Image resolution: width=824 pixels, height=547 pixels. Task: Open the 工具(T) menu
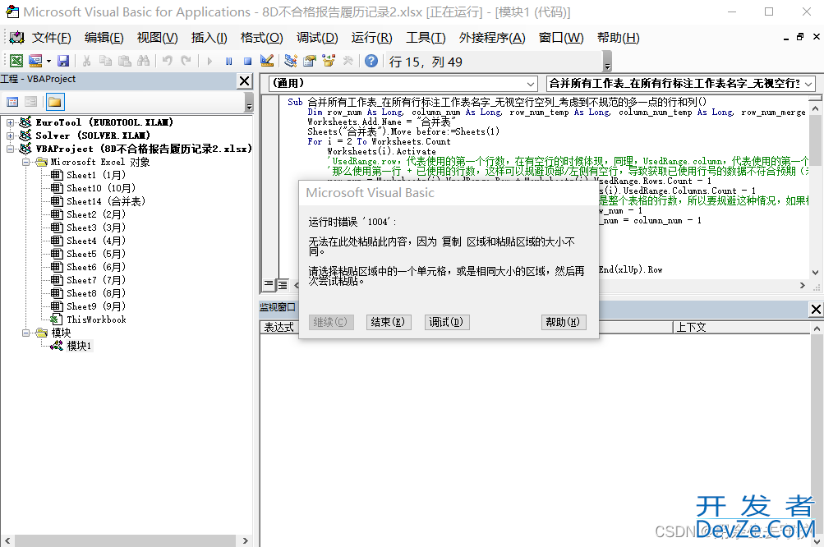point(426,38)
